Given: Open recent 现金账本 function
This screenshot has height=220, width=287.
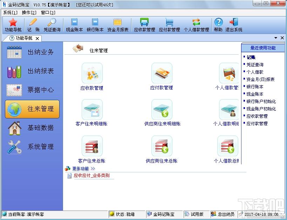Looking at the screenshot, I should 255,94.
